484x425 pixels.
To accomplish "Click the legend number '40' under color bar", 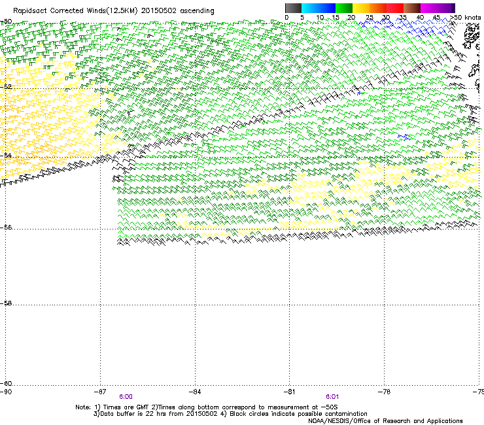I will tap(420, 18).
